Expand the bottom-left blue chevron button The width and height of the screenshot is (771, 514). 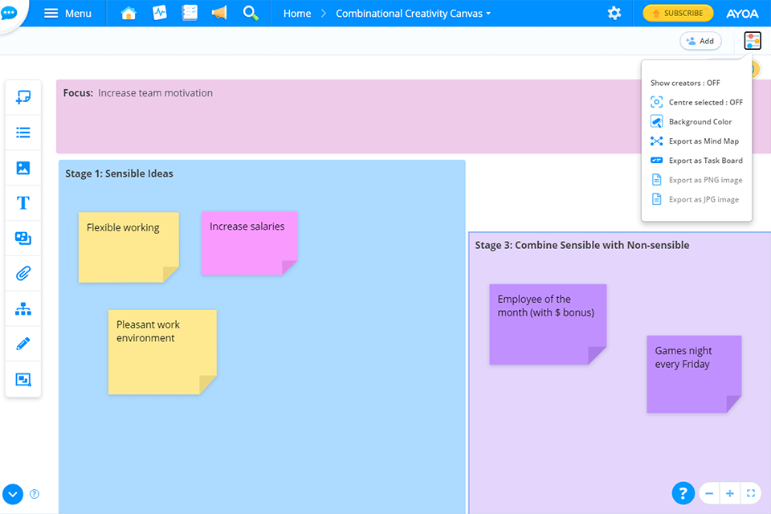[x=12, y=494]
